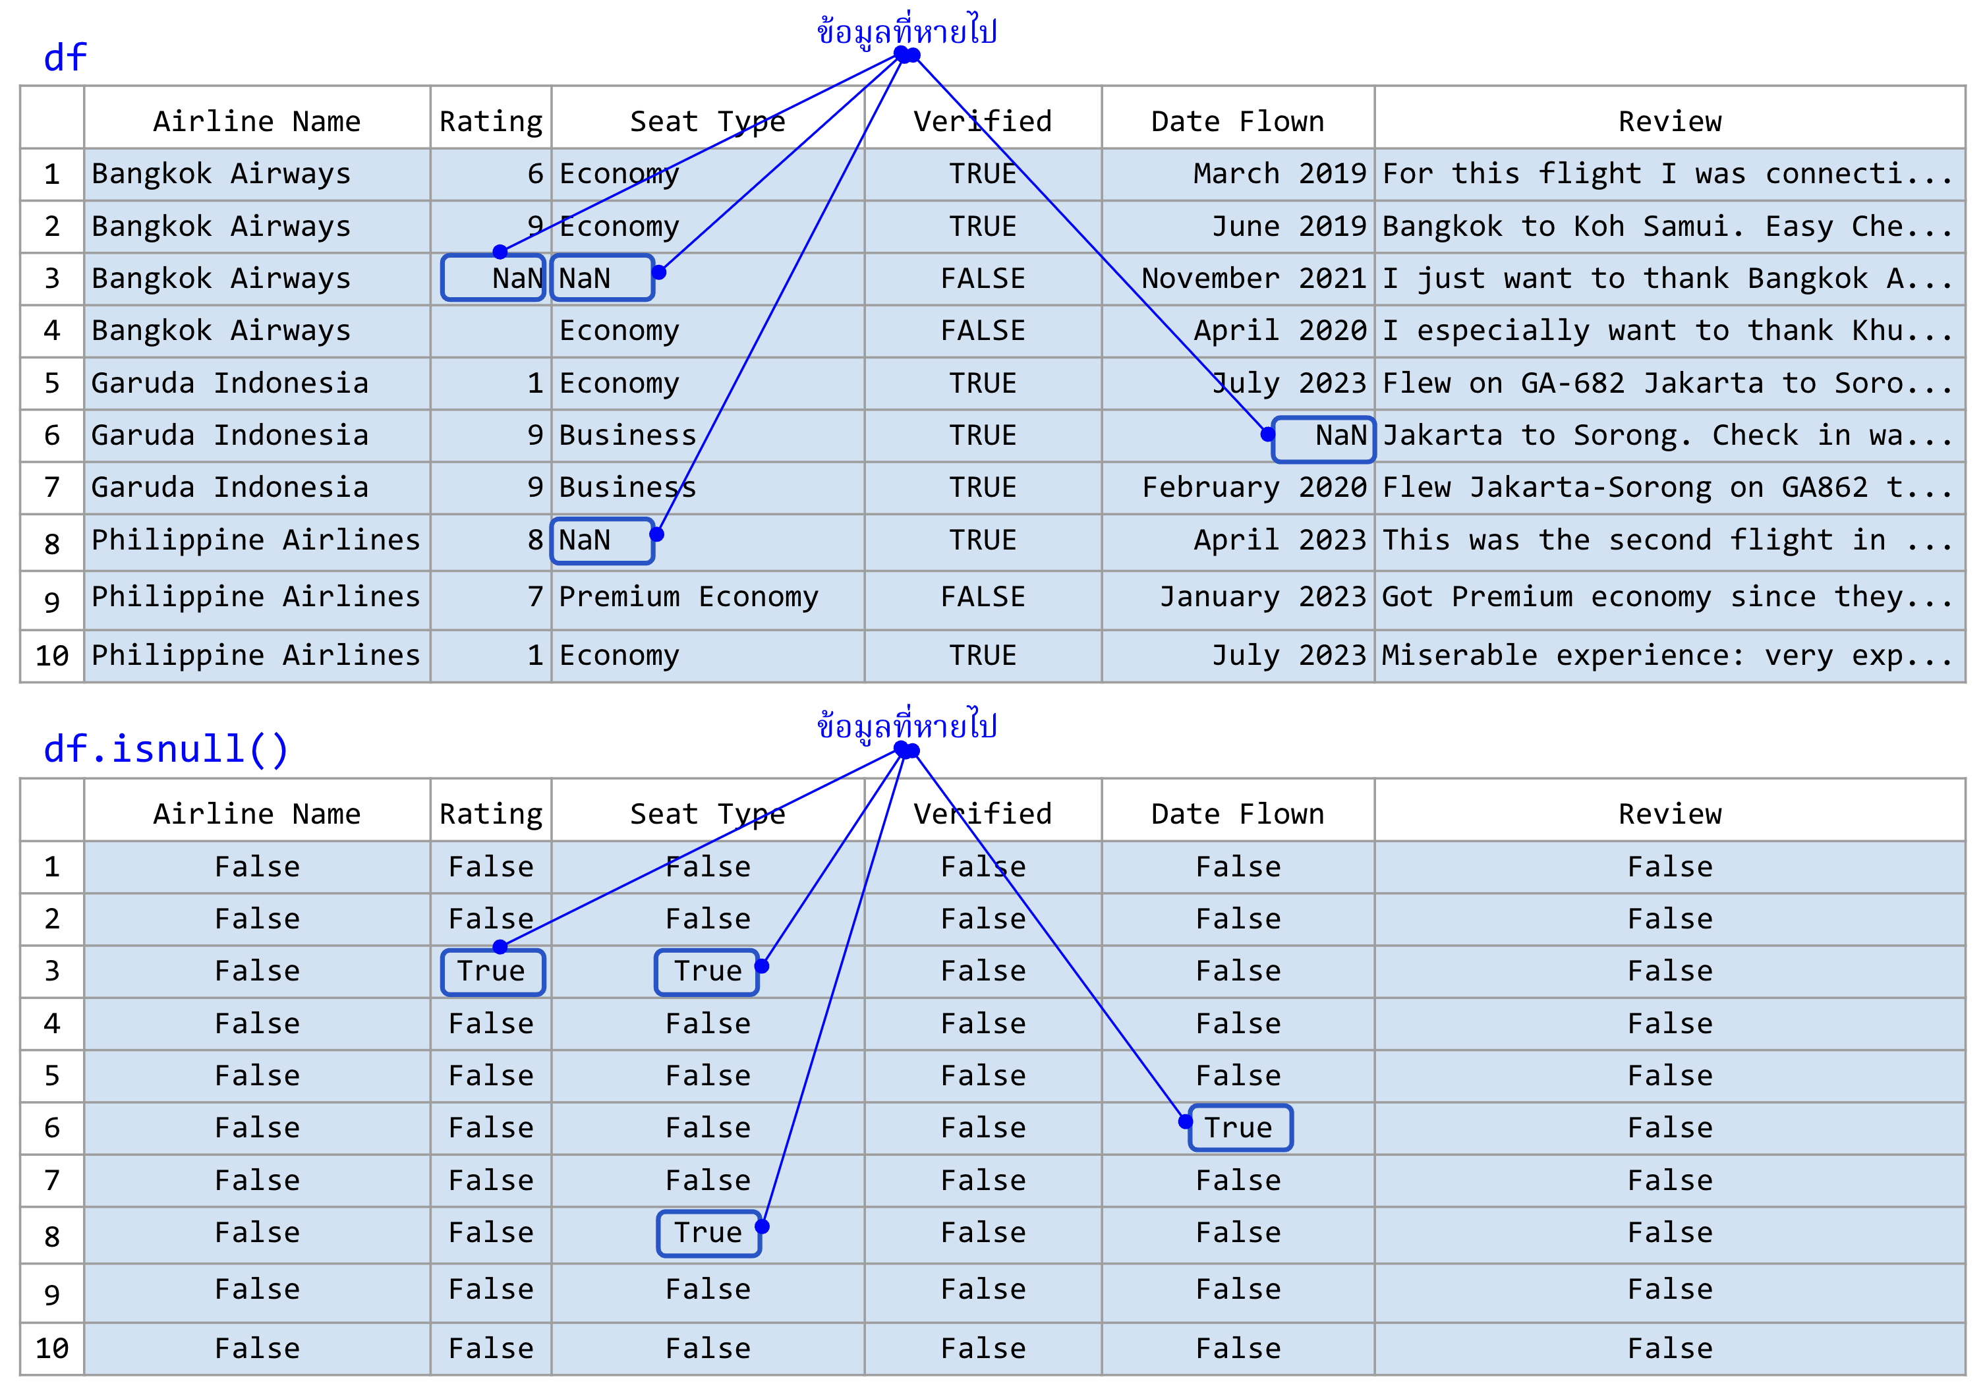Click the Thai label above the df table
Screen dimensions: 1985x1393
point(907,30)
